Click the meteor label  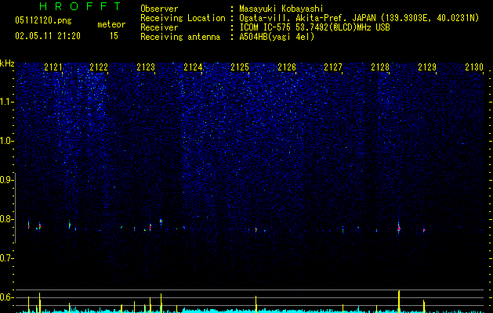click(111, 24)
